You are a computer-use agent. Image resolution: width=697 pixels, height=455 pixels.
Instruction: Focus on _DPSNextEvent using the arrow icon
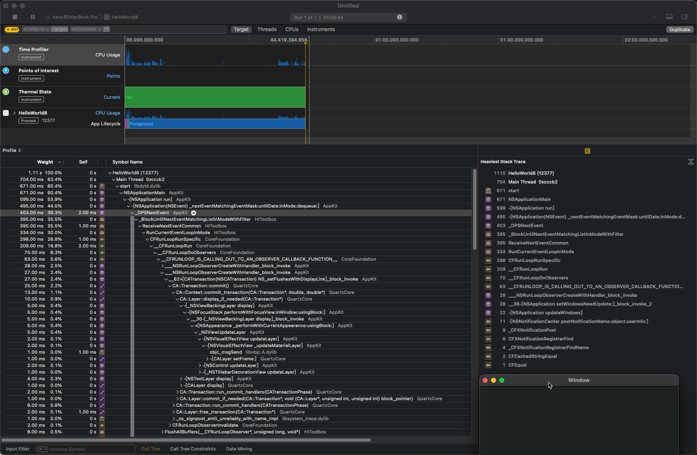point(194,213)
